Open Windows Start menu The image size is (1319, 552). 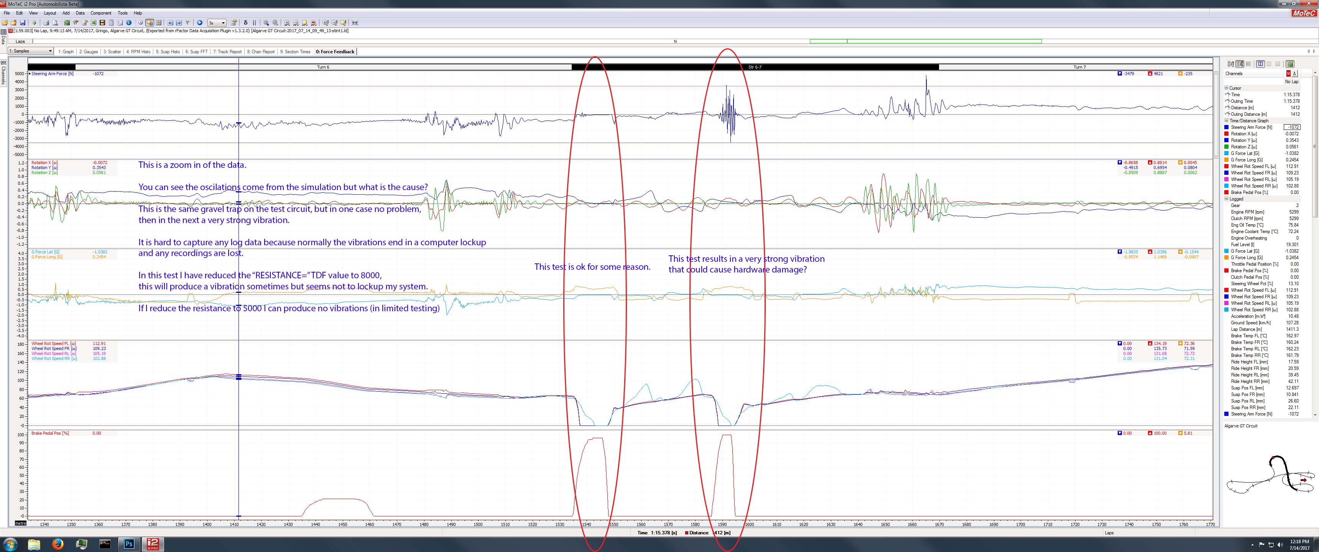coord(10,544)
